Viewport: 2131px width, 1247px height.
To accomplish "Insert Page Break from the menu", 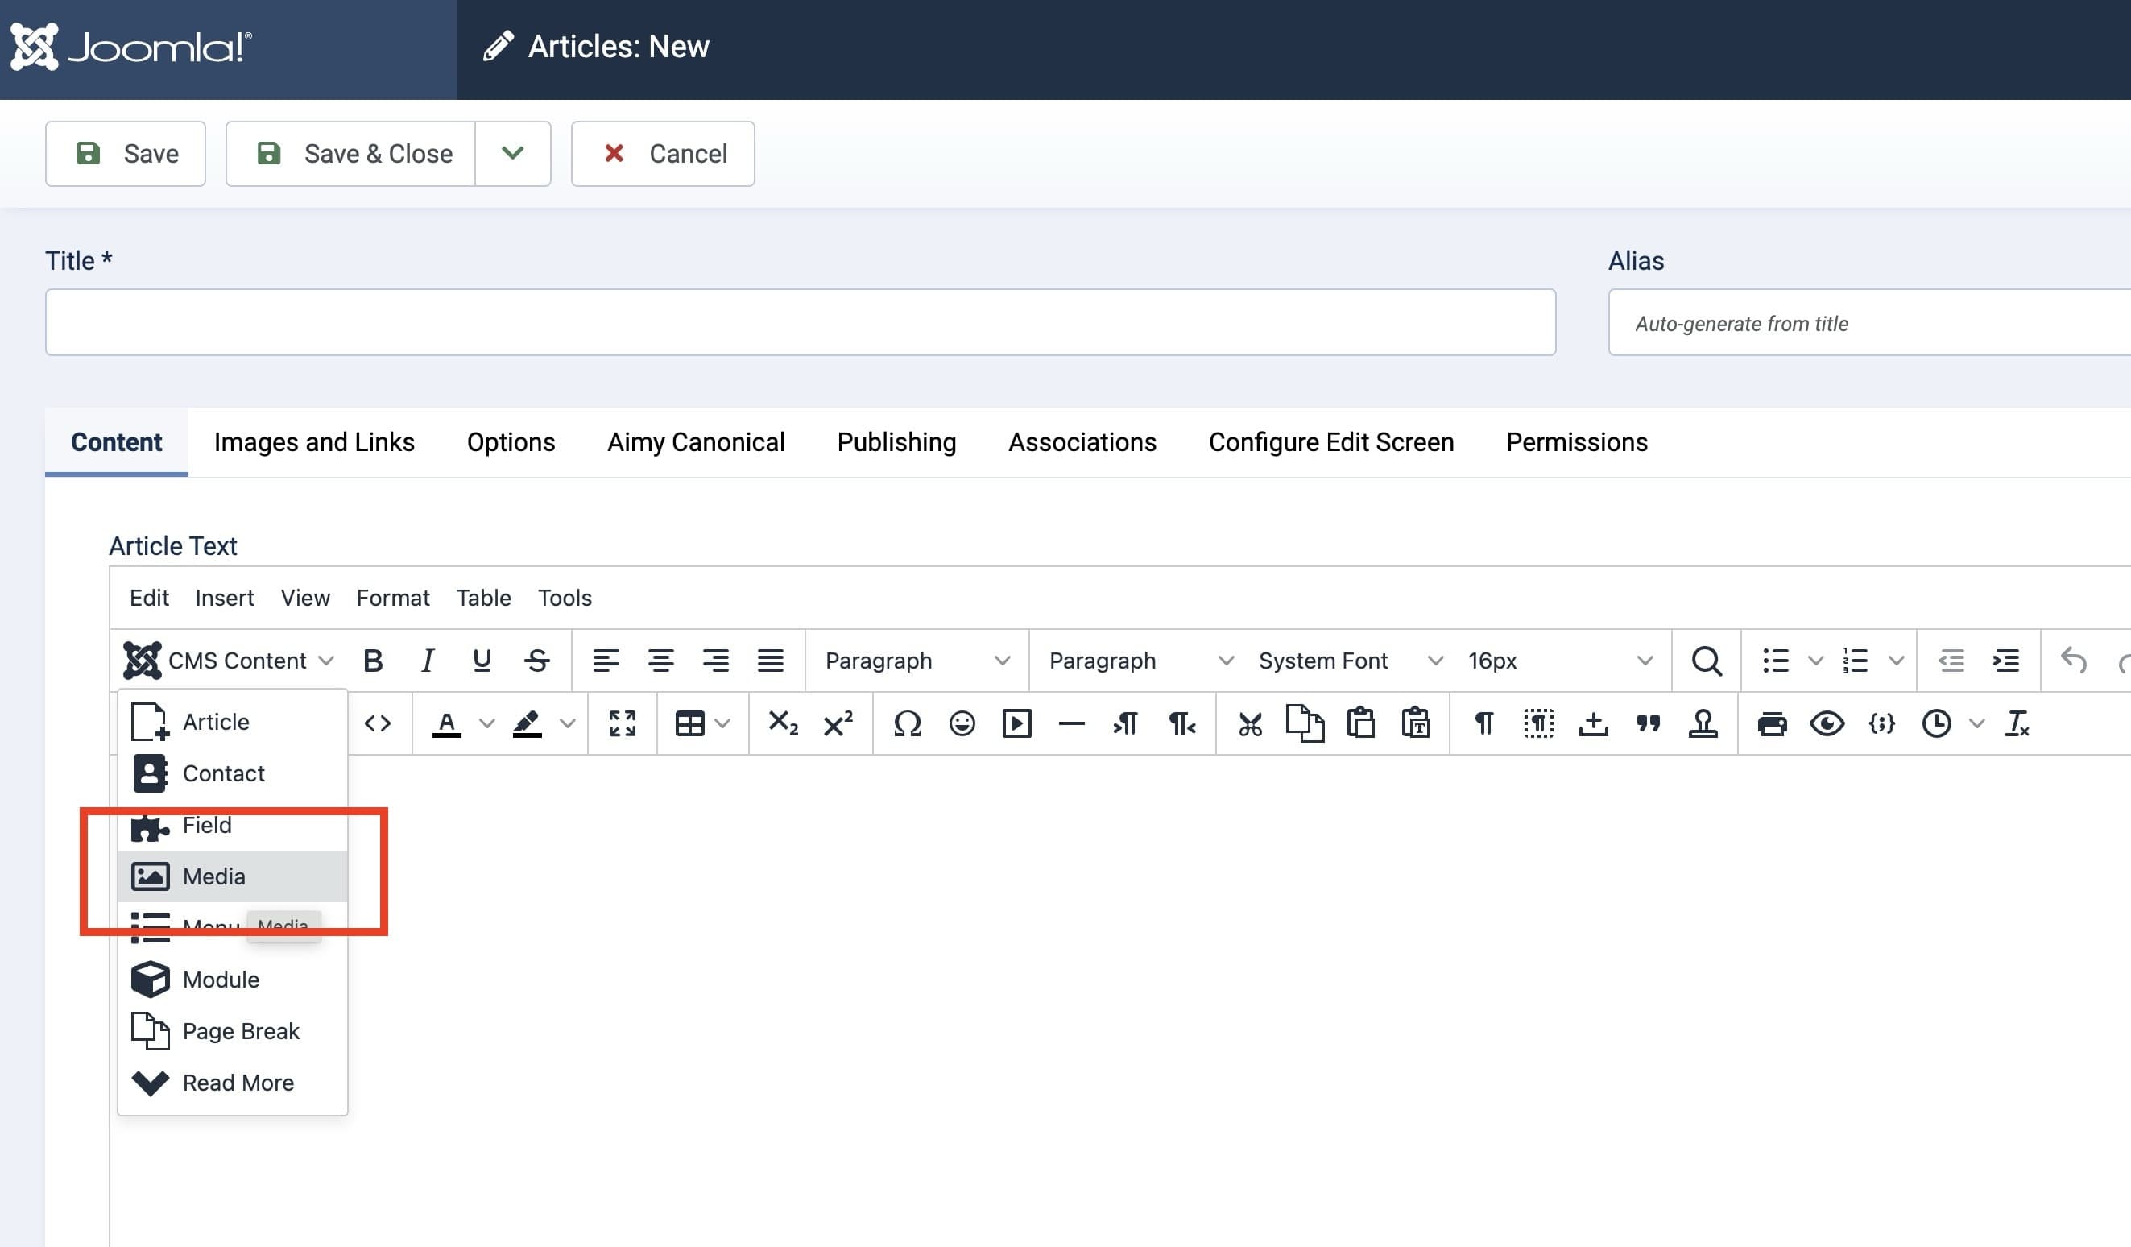I will point(233,1031).
